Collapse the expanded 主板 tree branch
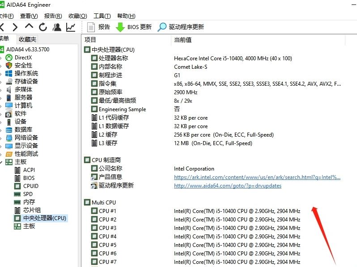 click(x=1, y=162)
